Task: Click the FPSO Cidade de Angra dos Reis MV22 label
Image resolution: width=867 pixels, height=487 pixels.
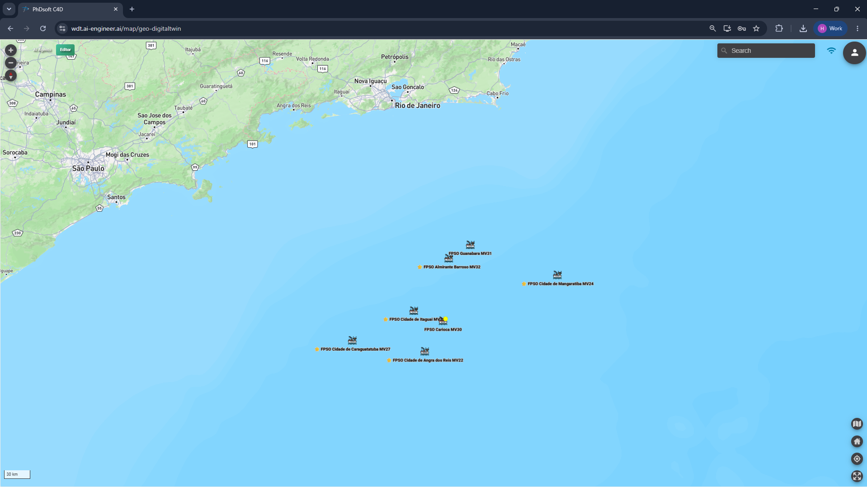Action: tap(428, 360)
